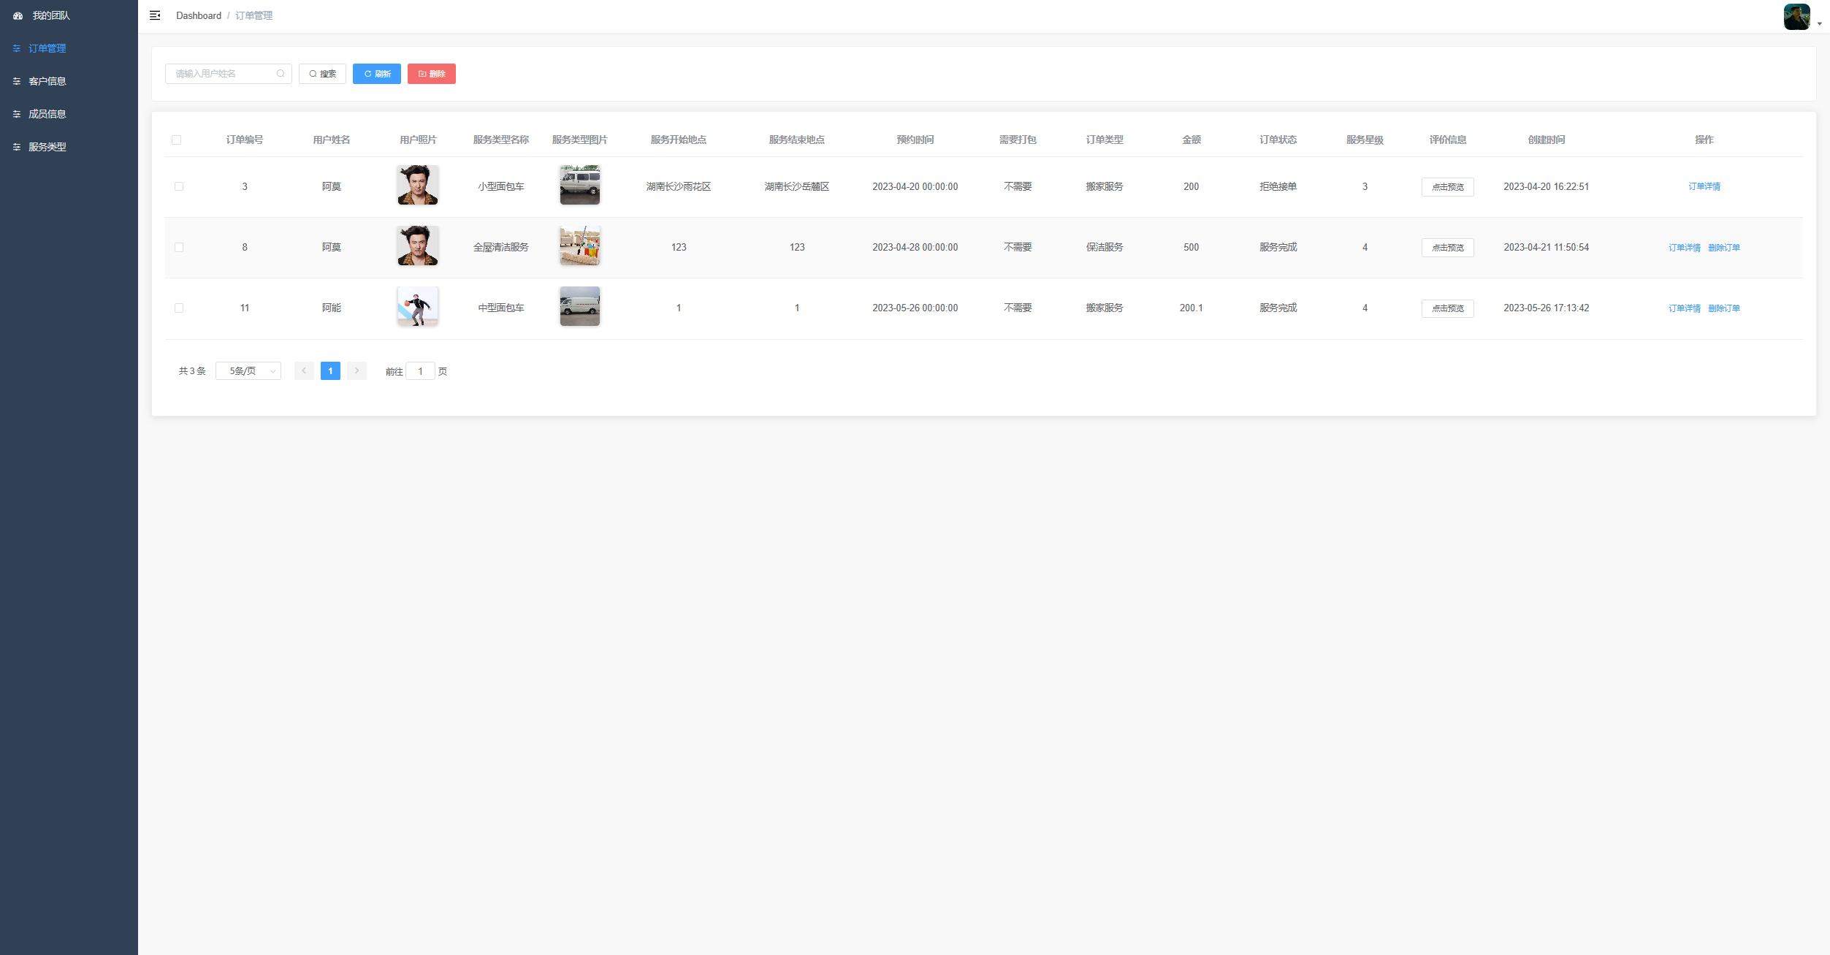Go to previous page arrow
Screen dimensions: 1830x955
304,371
